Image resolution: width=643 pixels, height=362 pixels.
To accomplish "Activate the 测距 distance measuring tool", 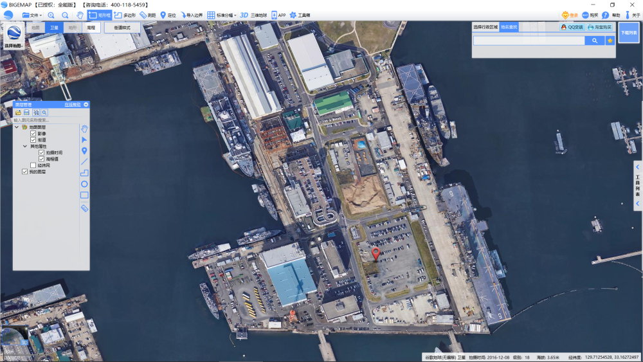I will [x=148, y=15].
